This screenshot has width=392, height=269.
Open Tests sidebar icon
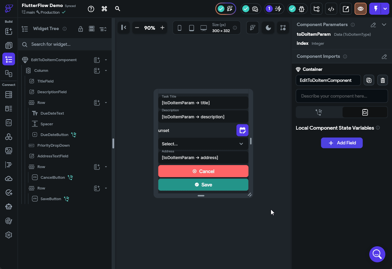[9, 192]
